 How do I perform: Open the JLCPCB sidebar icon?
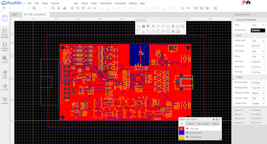(5, 87)
